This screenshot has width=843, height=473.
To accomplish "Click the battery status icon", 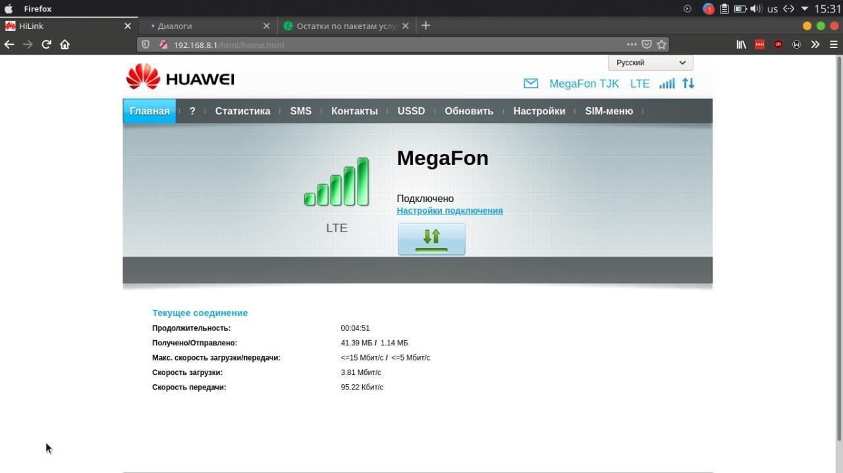I will pos(740,9).
